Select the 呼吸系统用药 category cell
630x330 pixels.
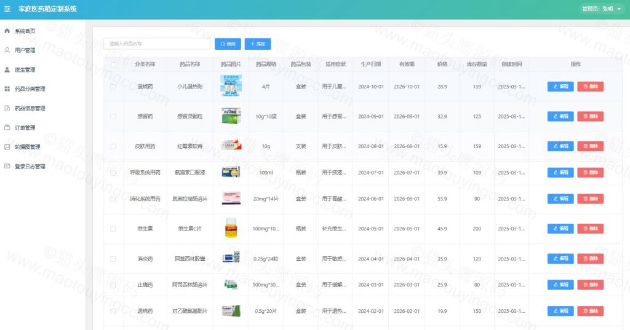[x=145, y=173]
